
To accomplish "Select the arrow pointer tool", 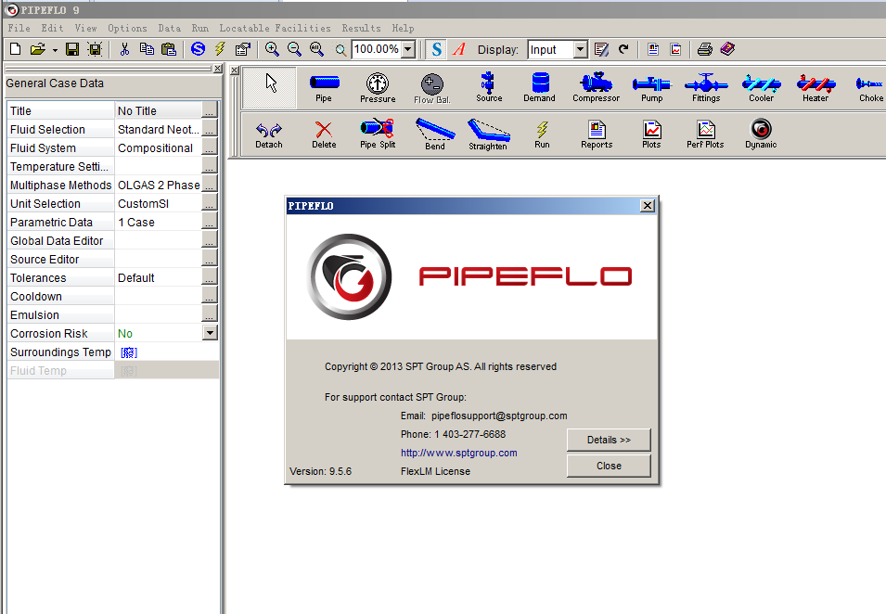I will [x=270, y=87].
